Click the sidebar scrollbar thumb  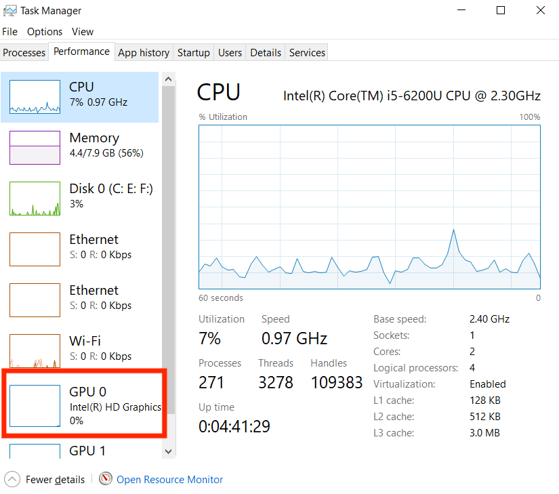point(169,250)
